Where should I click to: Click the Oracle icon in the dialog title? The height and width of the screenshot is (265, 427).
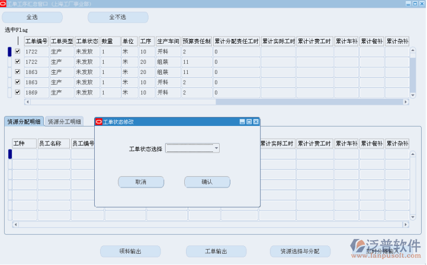[99, 122]
